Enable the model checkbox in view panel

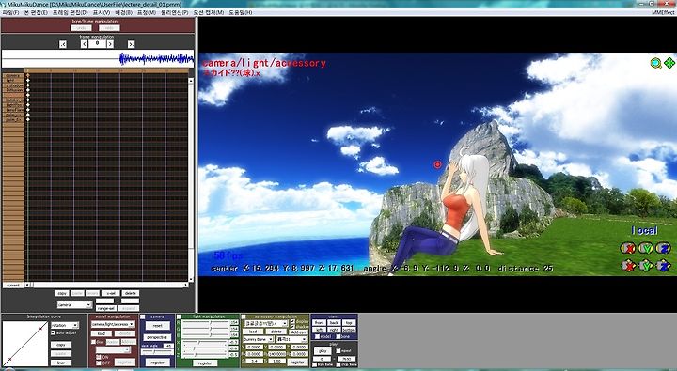coord(317,336)
